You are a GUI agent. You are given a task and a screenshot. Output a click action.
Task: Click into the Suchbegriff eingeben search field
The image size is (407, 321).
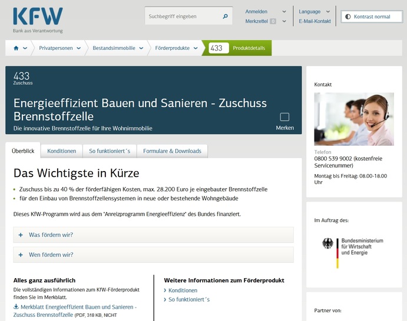183,16
